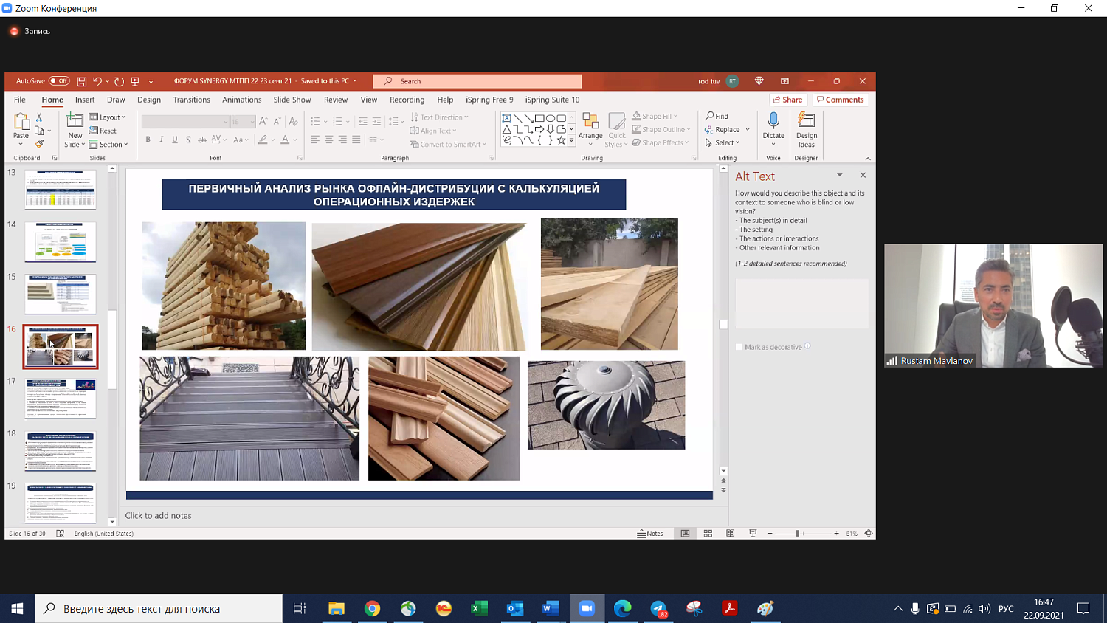
Task: Click the Replace button
Action: coord(723,130)
